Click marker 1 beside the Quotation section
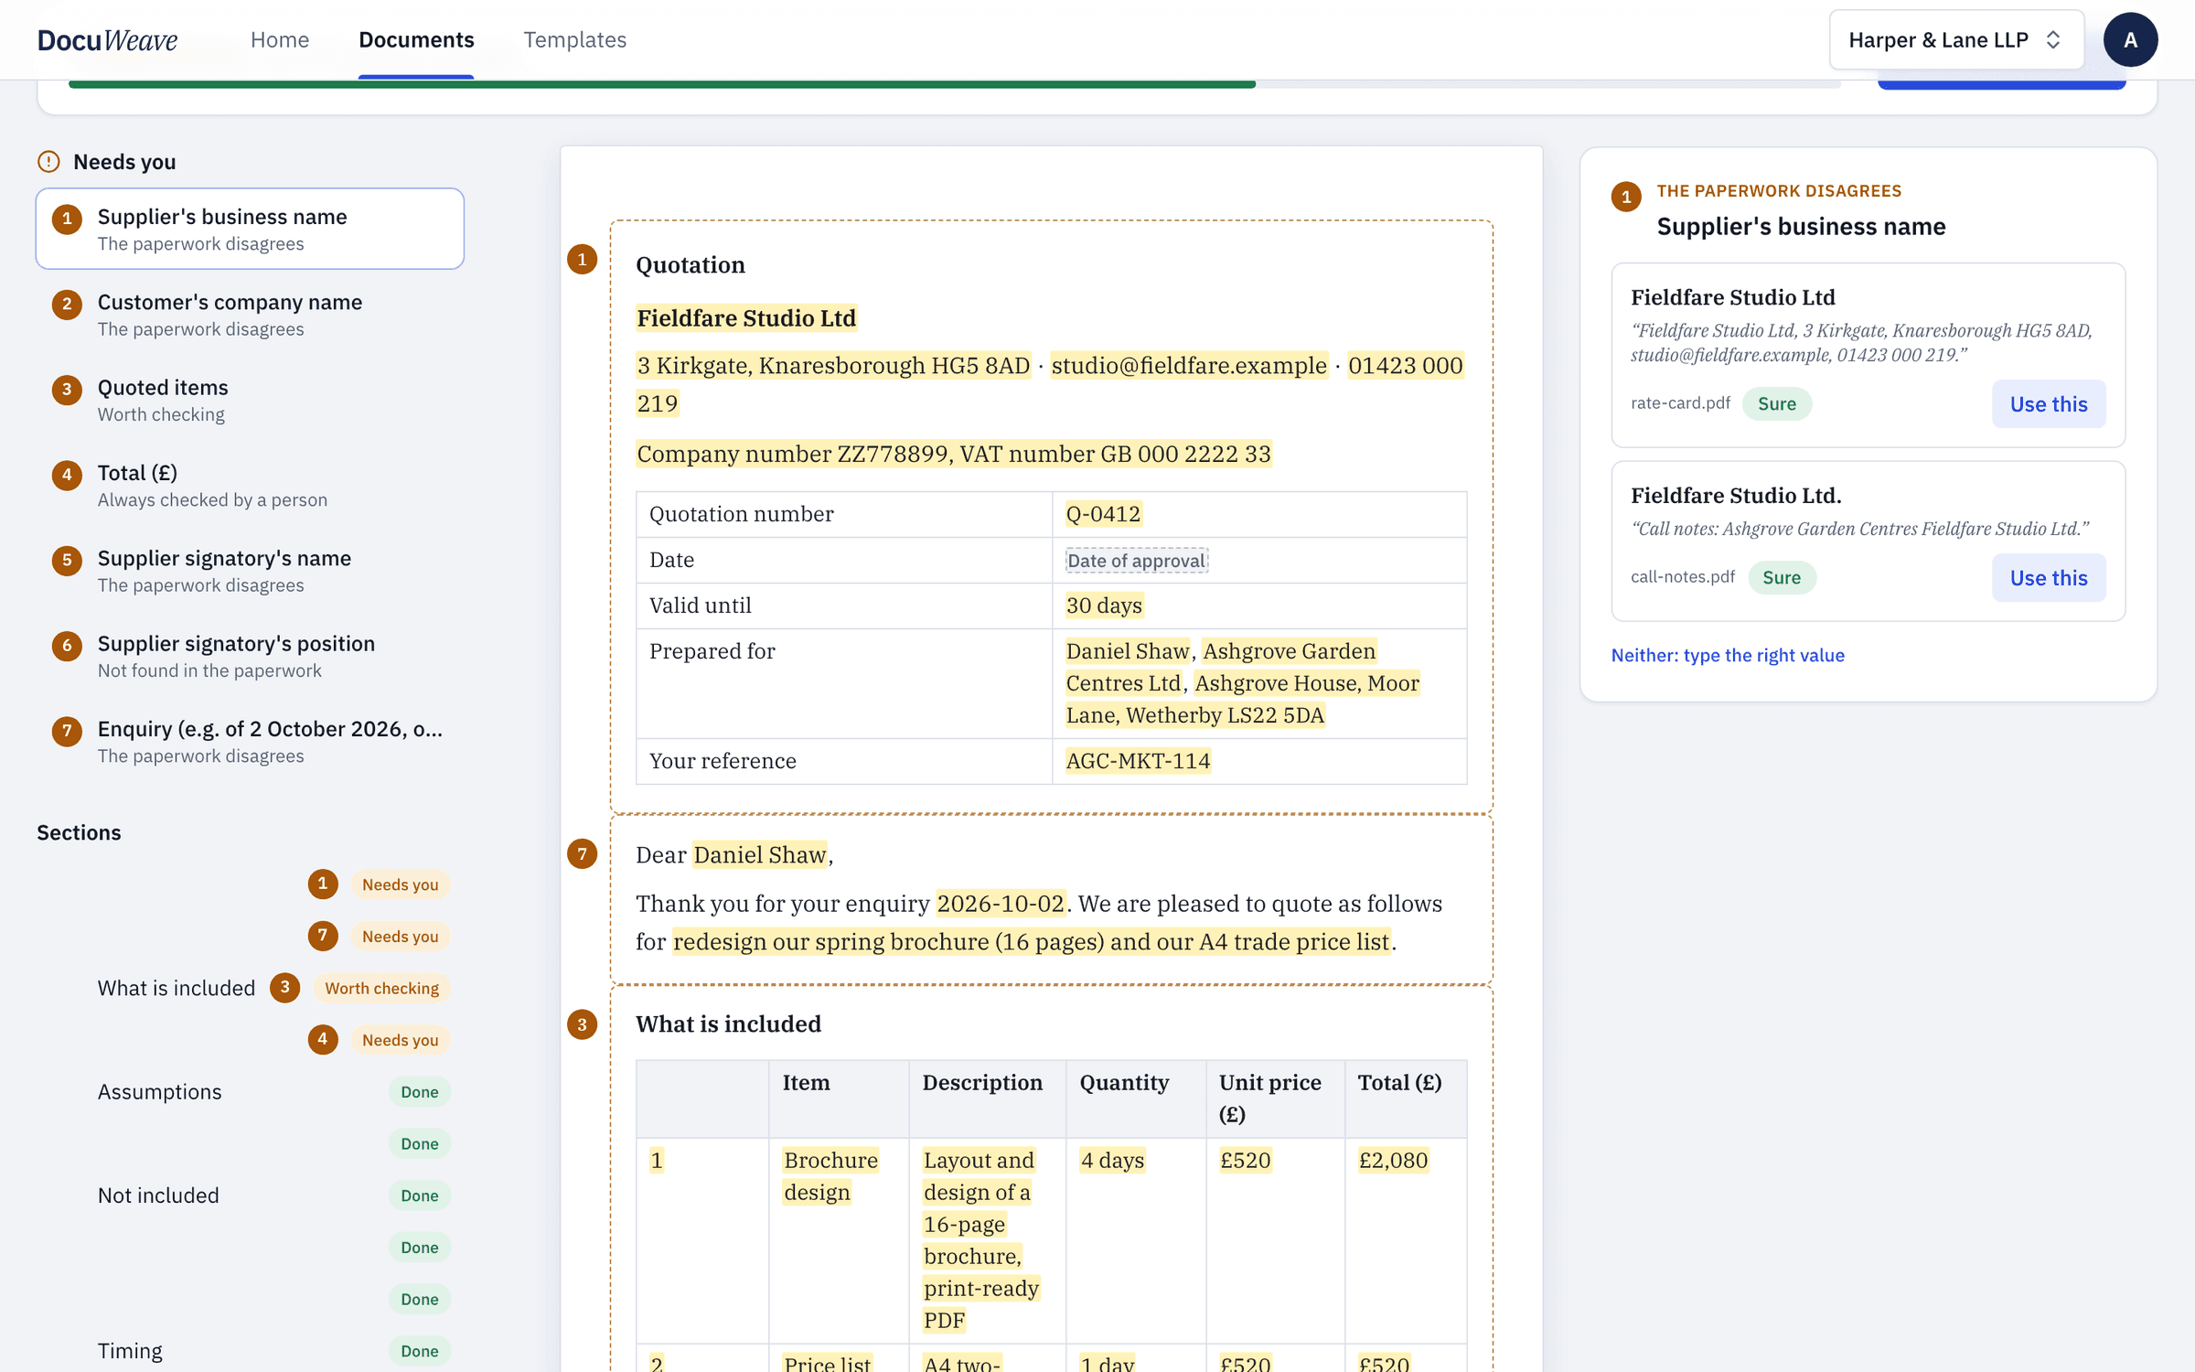 [582, 259]
